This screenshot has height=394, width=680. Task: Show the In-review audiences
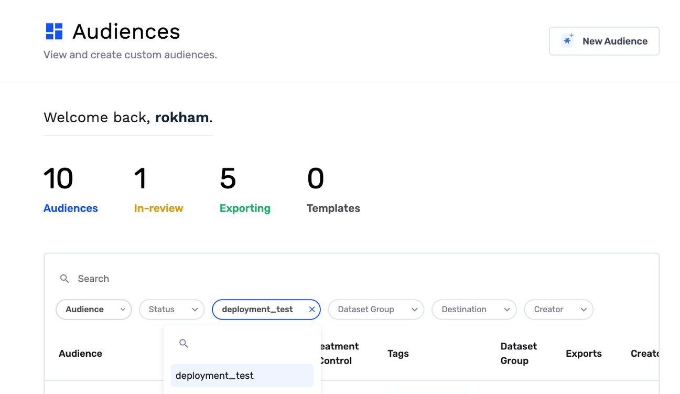point(158,208)
